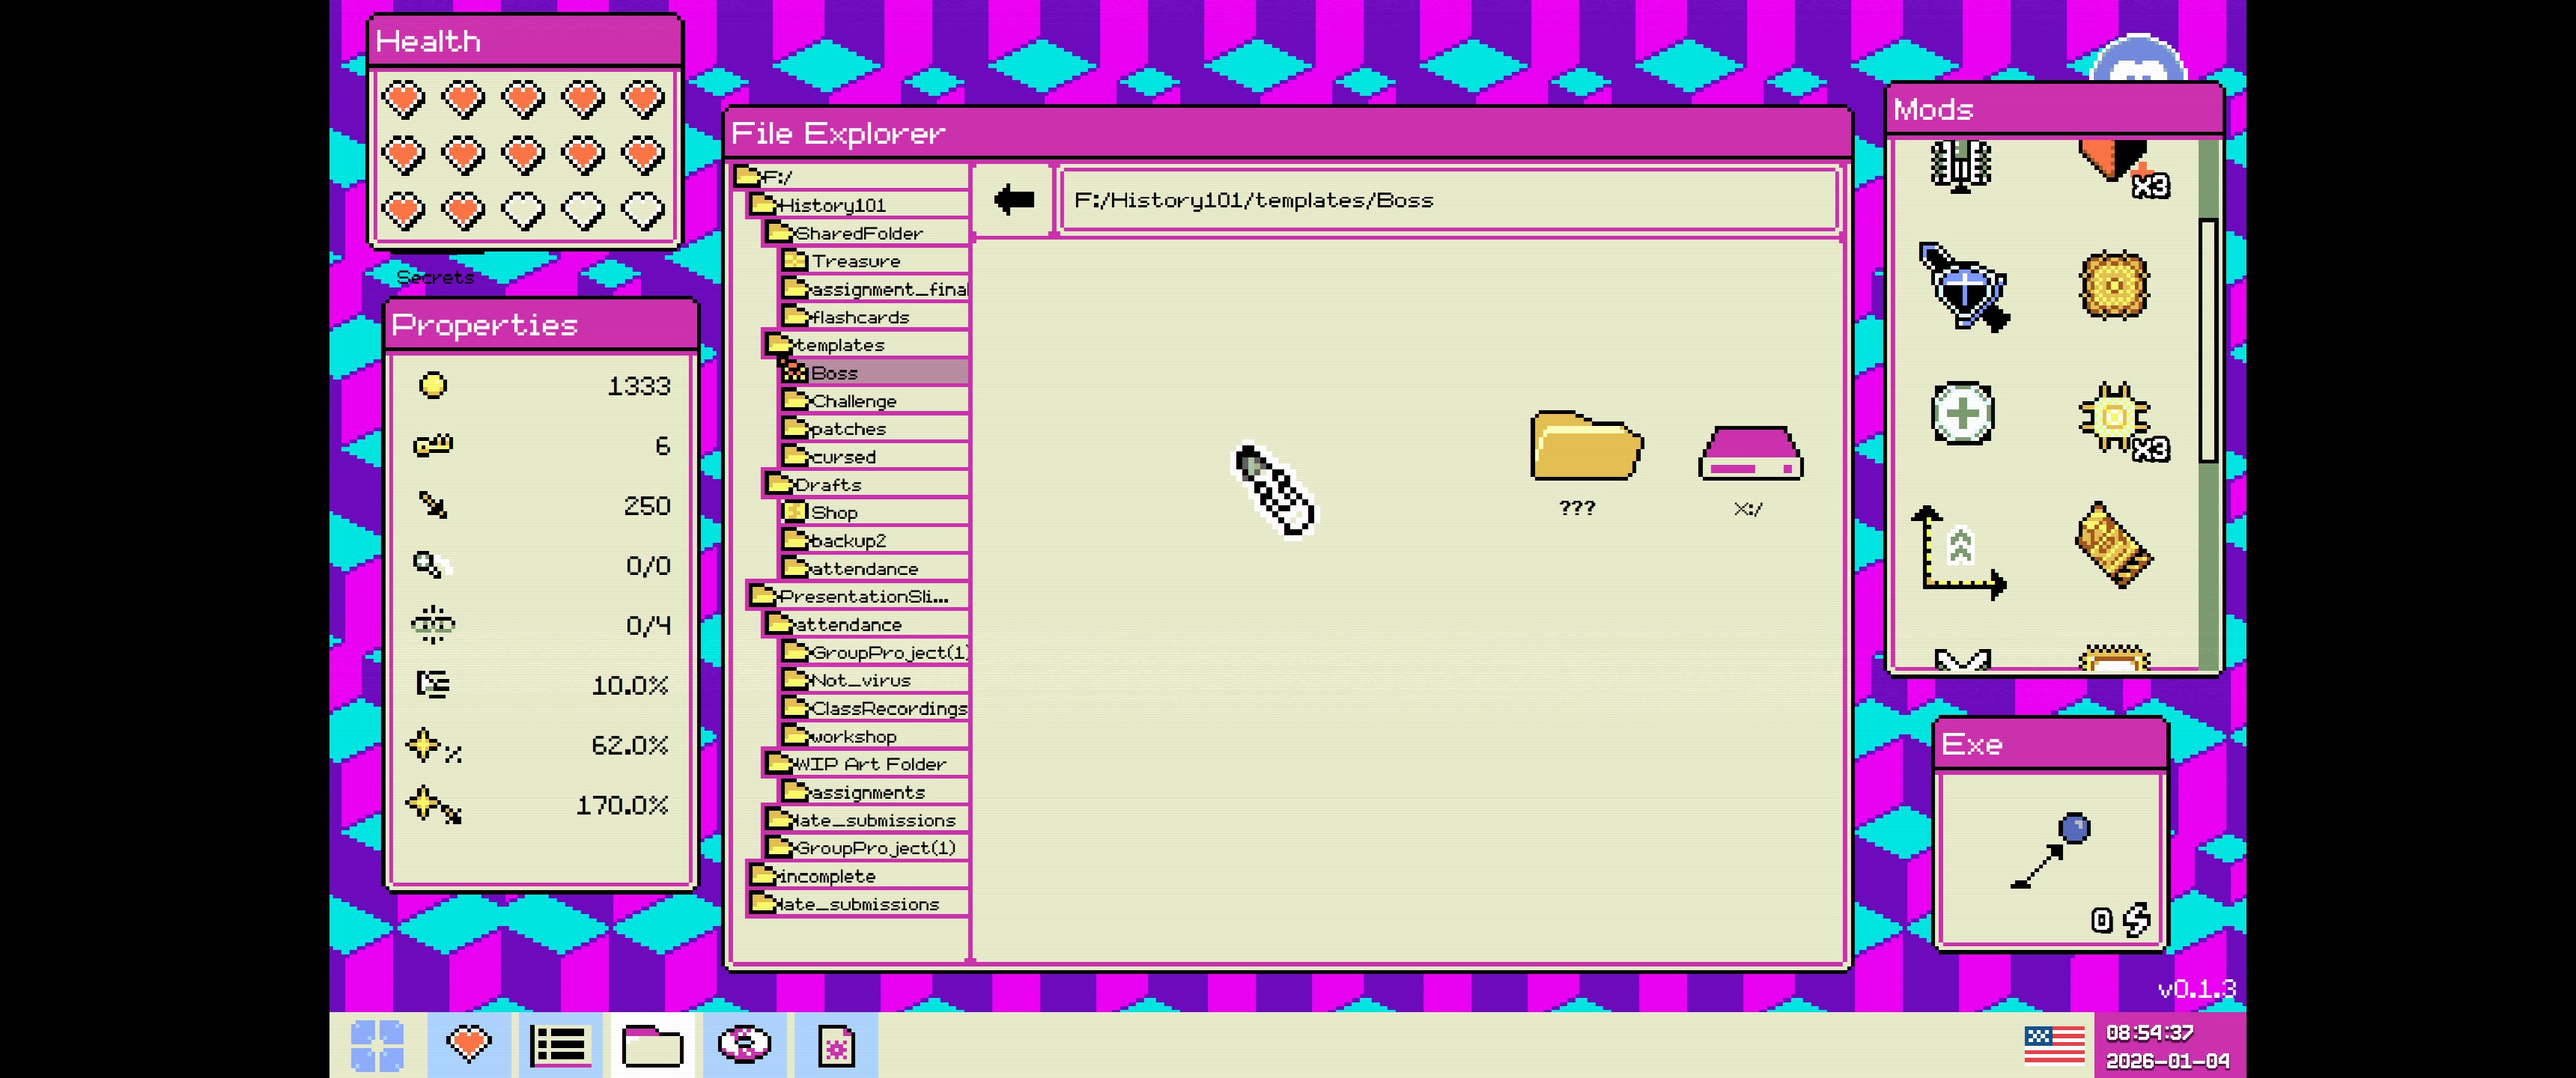Collapse the History101 tree folder

pyautogui.click(x=830, y=205)
